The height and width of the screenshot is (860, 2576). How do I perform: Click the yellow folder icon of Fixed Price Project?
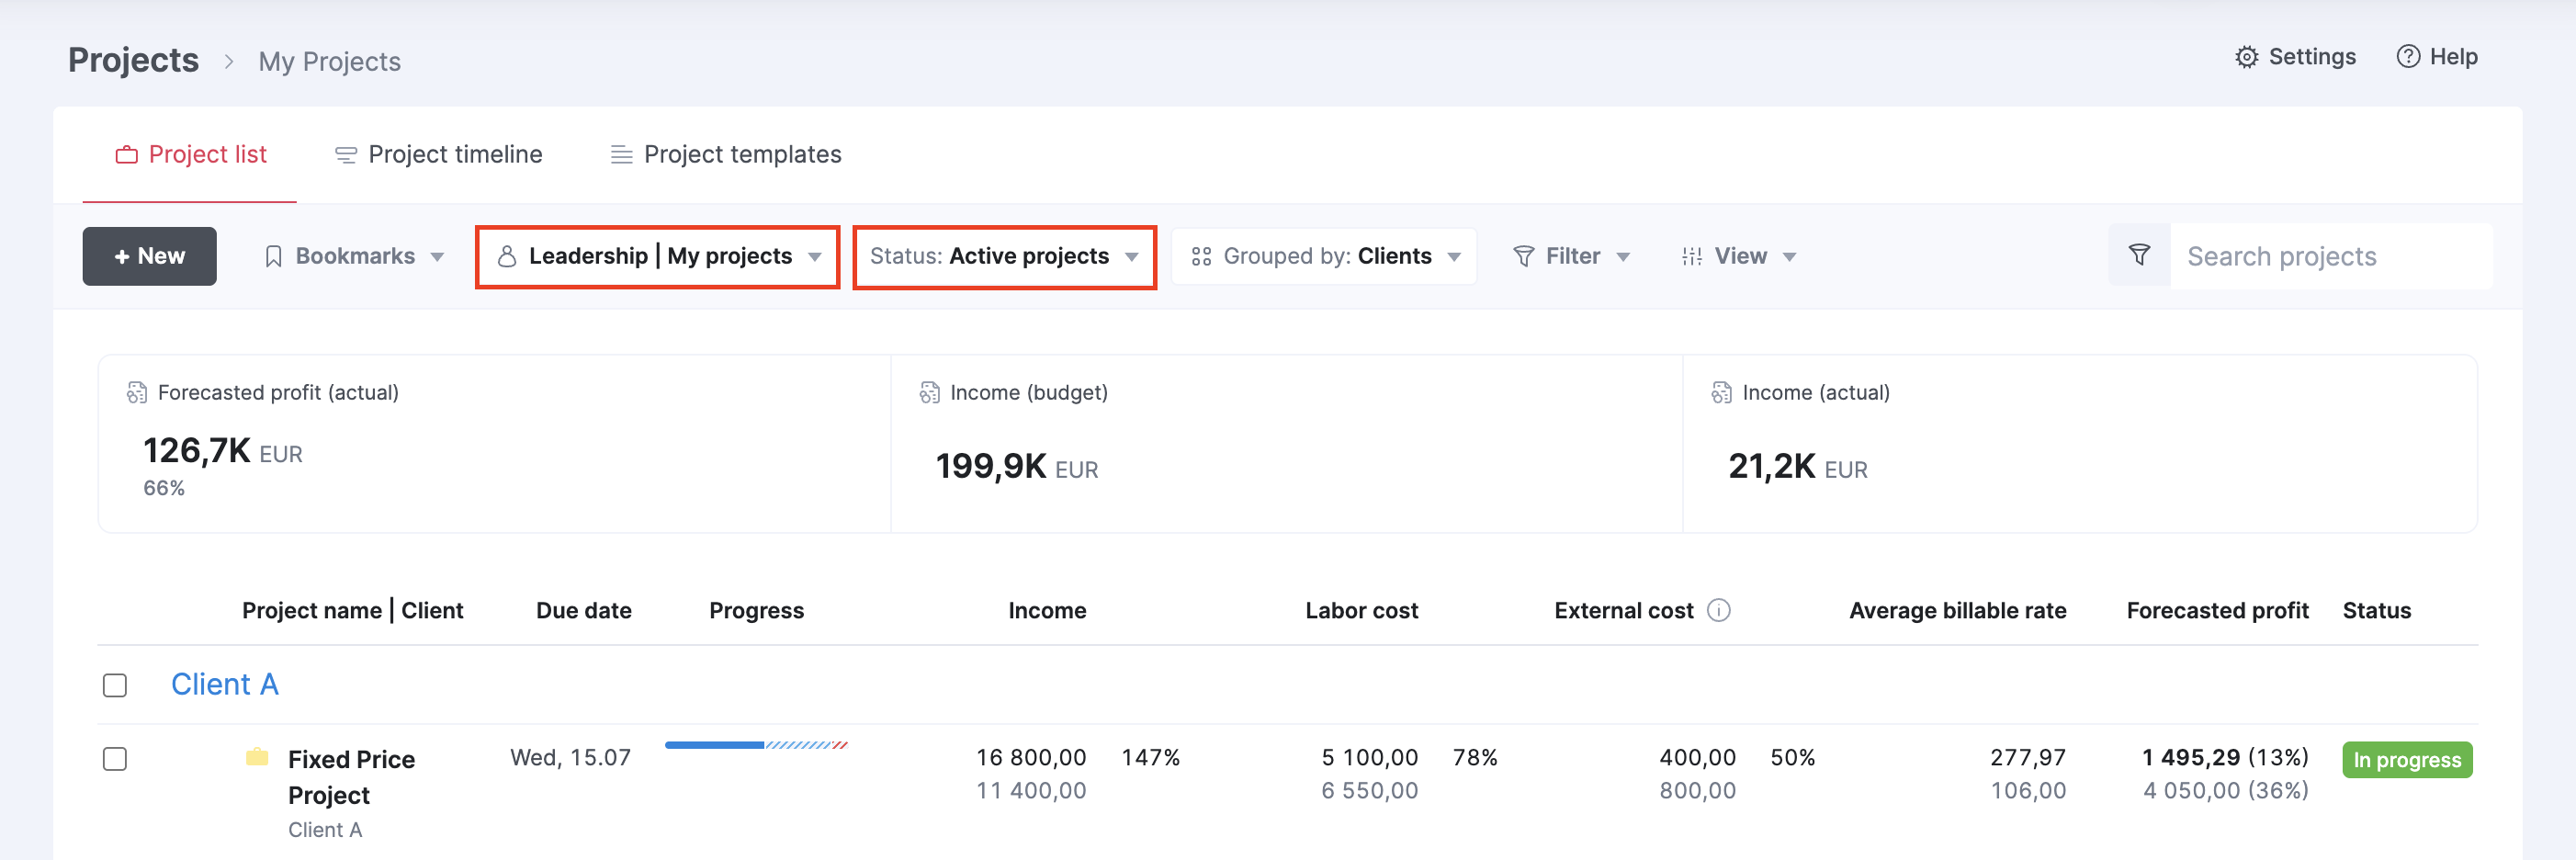coord(257,757)
